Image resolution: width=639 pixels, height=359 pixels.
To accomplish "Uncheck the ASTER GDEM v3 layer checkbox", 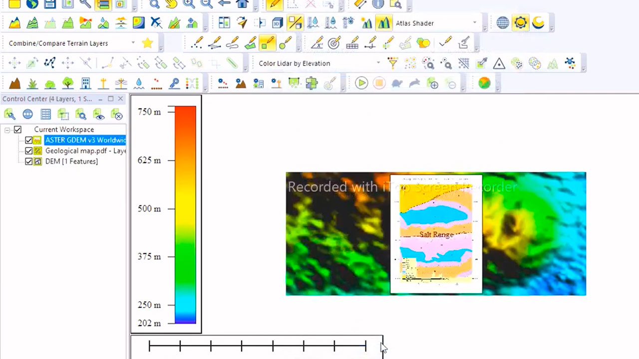I will (28, 140).
